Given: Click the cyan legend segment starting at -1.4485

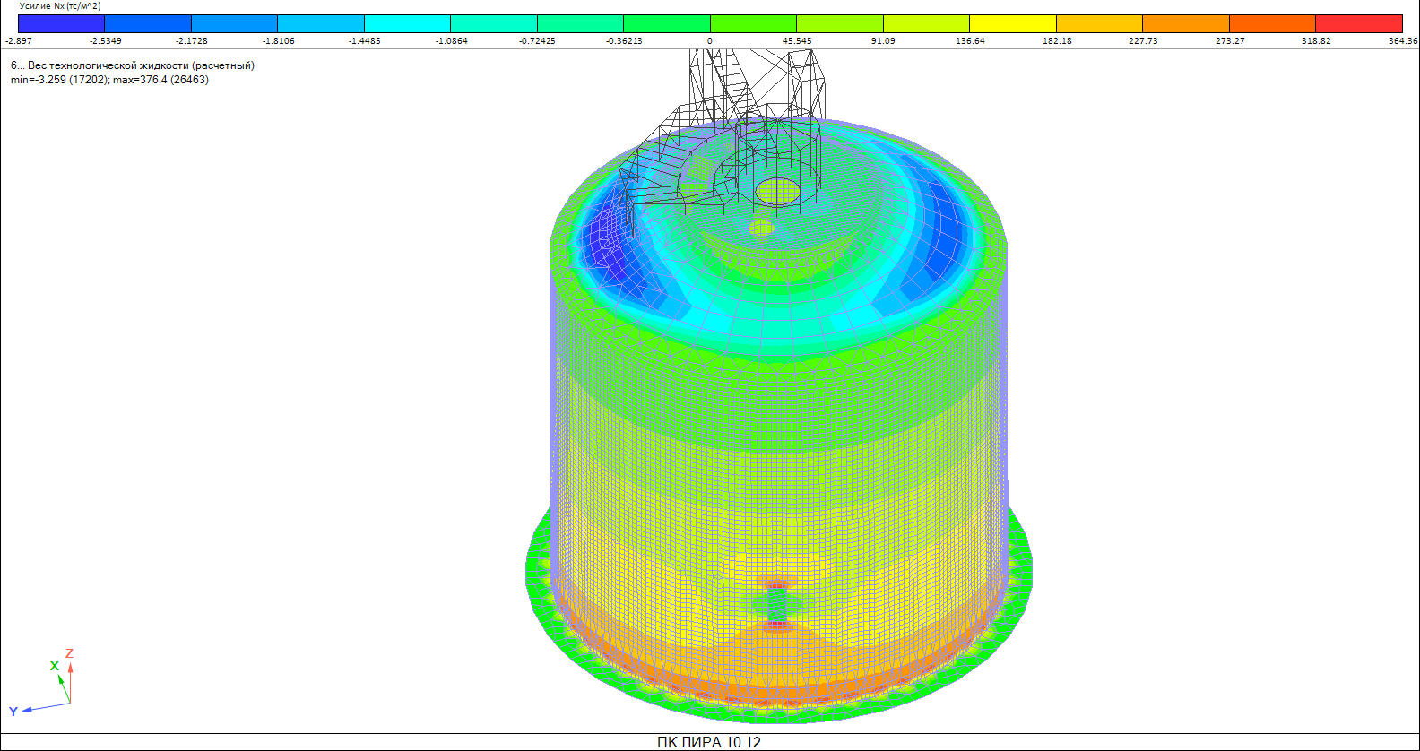Looking at the screenshot, I should point(407,23).
